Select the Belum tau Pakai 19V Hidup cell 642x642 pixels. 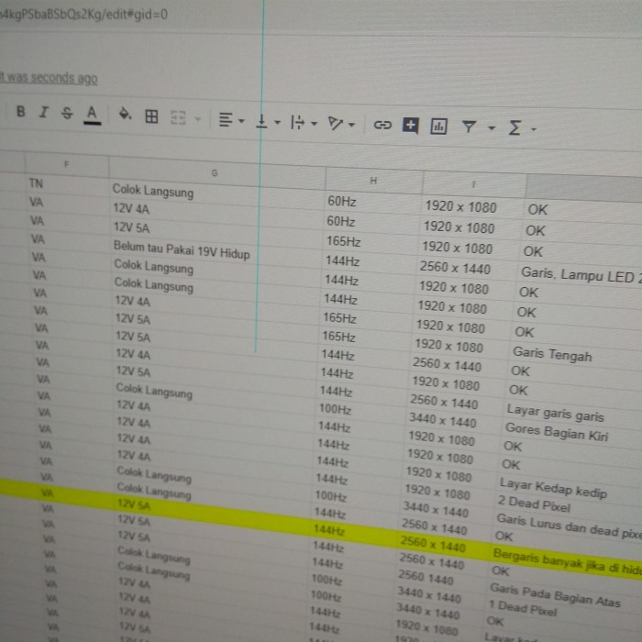tap(182, 249)
